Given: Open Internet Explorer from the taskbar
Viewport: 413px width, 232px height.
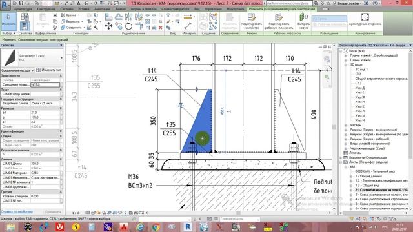Looking at the screenshot, I should 140,226.
